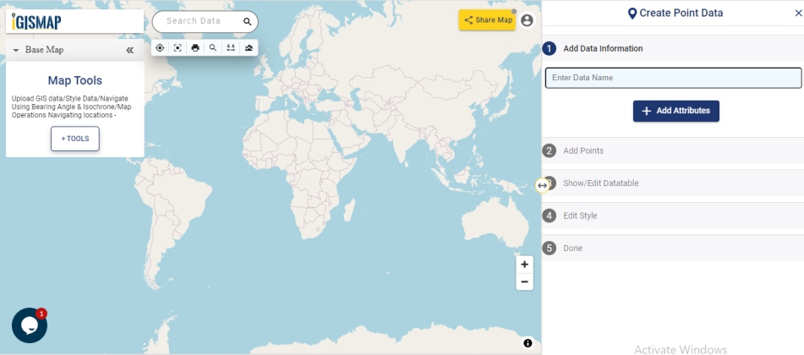Click the Add Attributes button
The image size is (804, 355).
coord(675,111)
